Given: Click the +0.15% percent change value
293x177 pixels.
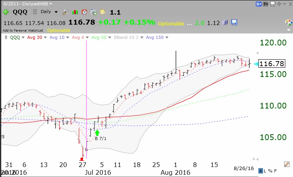Looking at the screenshot, I should point(140,22).
